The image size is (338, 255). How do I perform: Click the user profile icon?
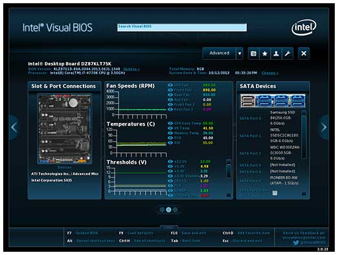tap(276, 54)
